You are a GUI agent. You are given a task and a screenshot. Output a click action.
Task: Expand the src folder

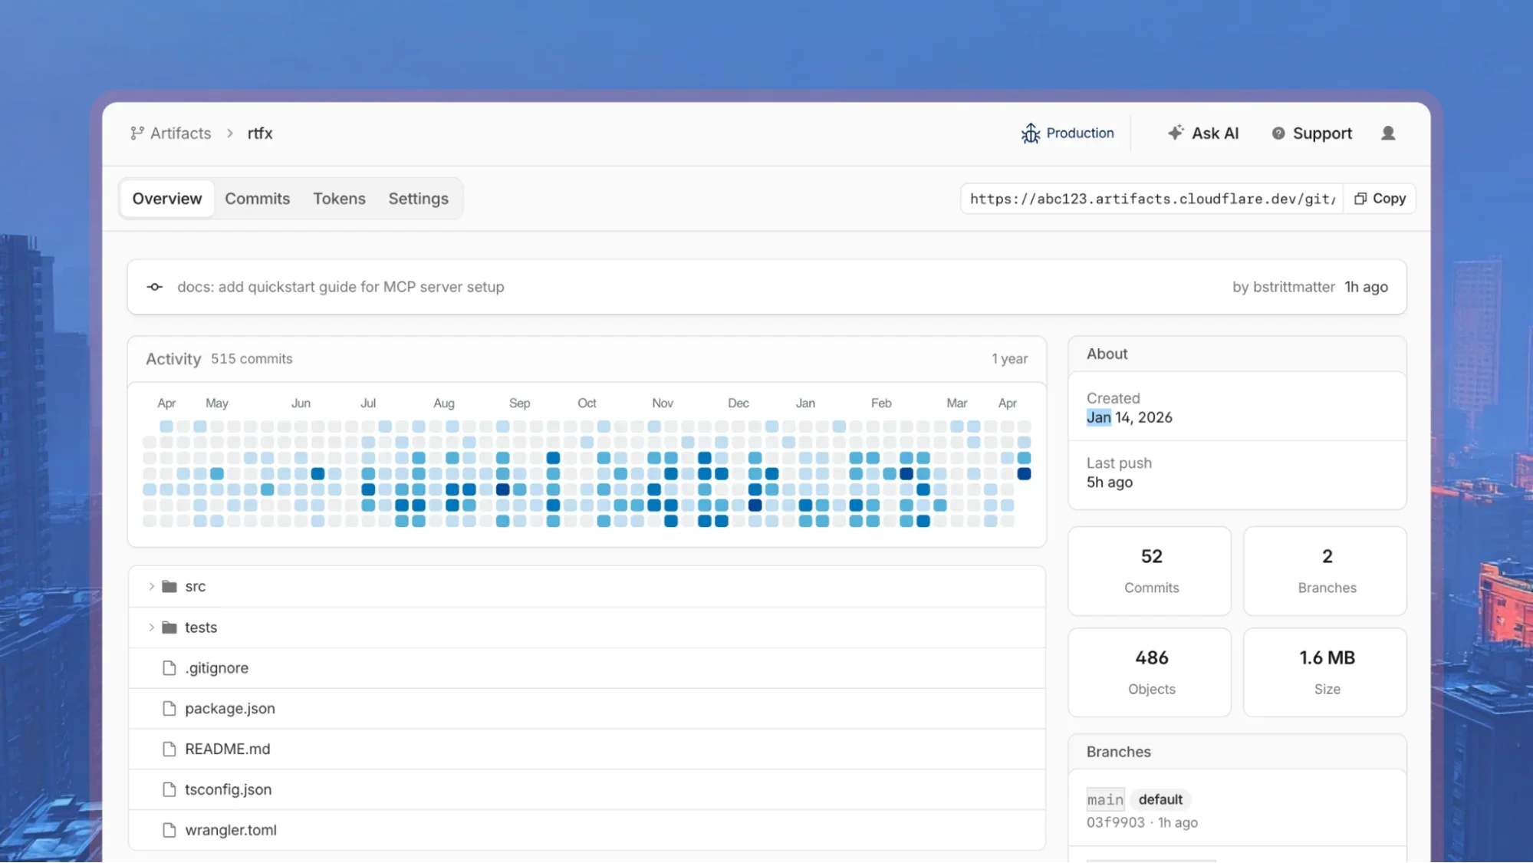150,585
